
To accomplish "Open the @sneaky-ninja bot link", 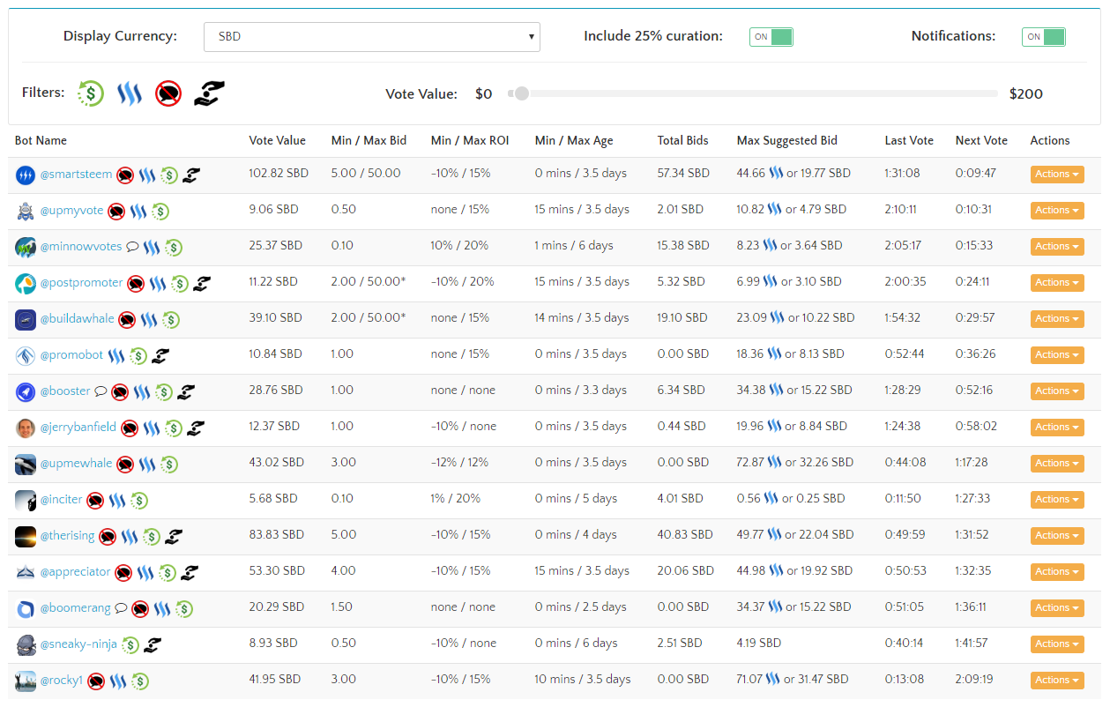I will point(79,644).
